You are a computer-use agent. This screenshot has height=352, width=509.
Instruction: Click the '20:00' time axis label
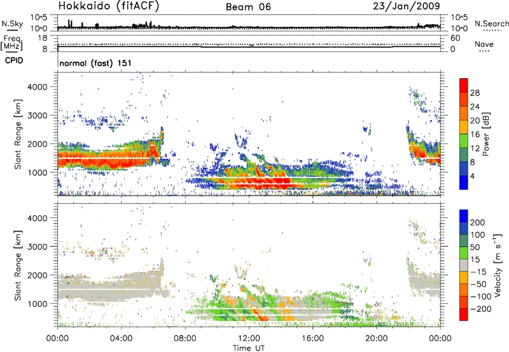click(x=377, y=339)
